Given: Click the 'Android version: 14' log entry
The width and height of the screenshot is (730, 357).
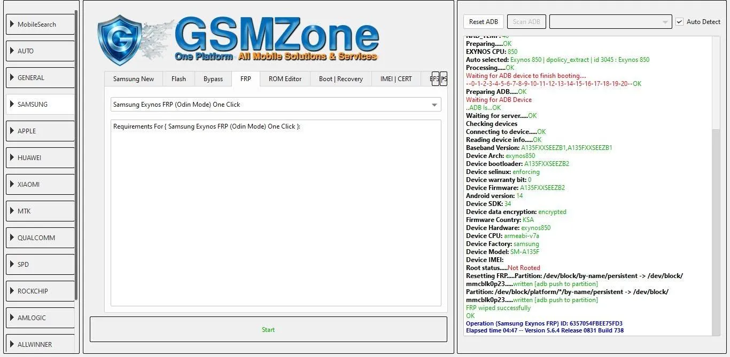Looking at the screenshot, I should click(x=494, y=196).
